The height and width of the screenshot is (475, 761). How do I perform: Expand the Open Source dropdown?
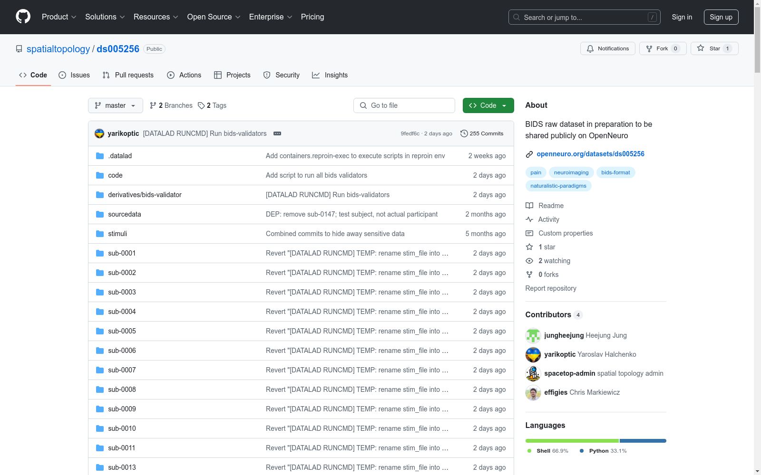(x=214, y=17)
